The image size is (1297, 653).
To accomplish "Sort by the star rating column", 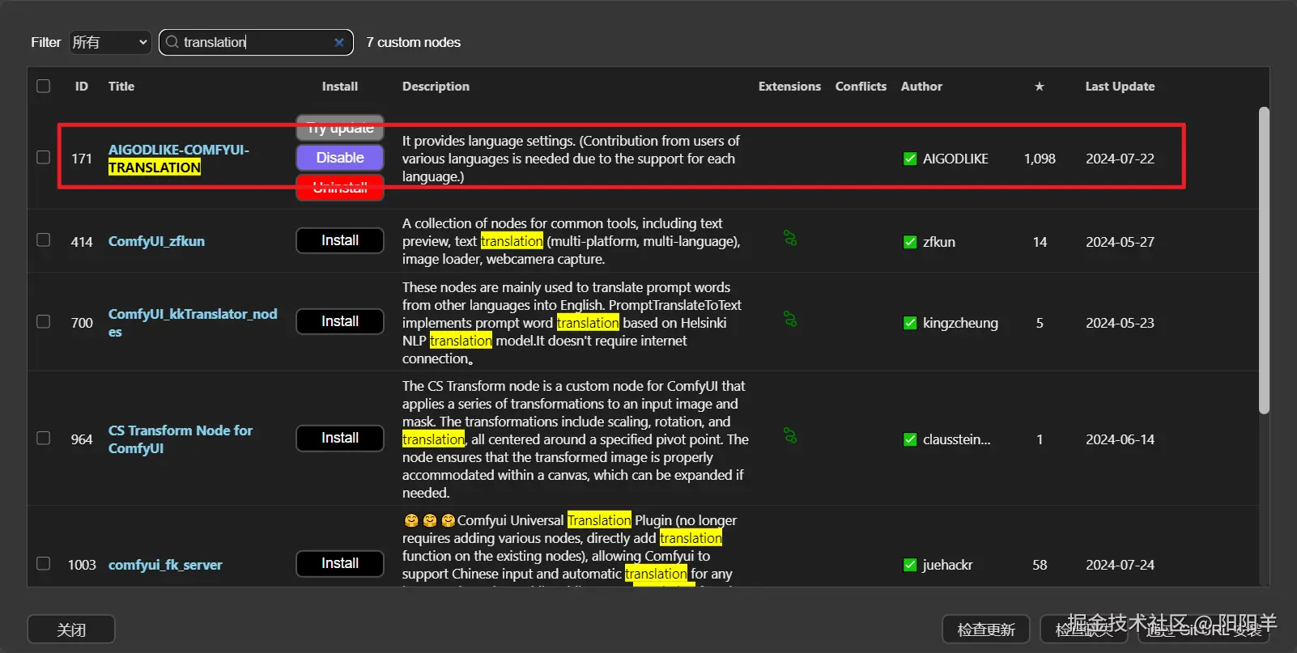I will point(1040,87).
